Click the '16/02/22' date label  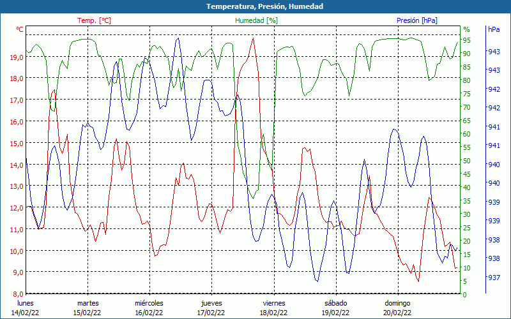(149, 313)
